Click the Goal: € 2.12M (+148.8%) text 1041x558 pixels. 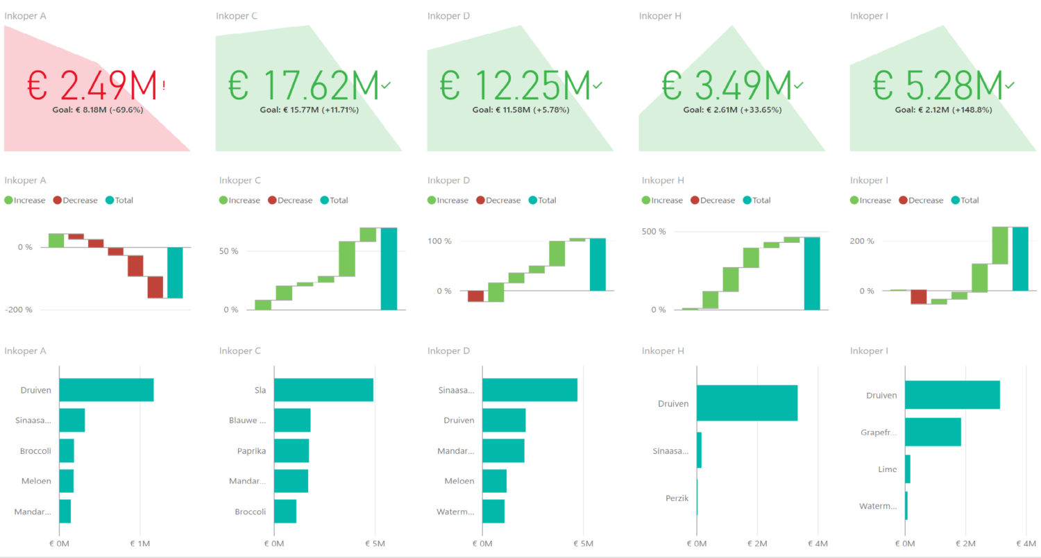click(942, 109)
